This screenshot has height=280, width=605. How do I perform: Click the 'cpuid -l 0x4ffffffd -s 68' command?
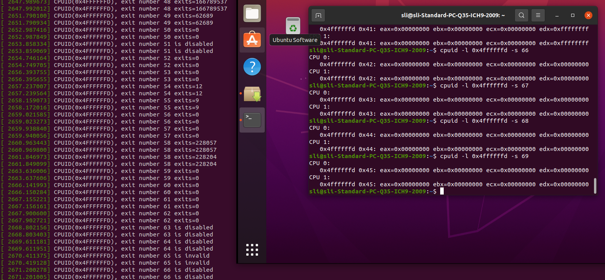click(484, 121)
